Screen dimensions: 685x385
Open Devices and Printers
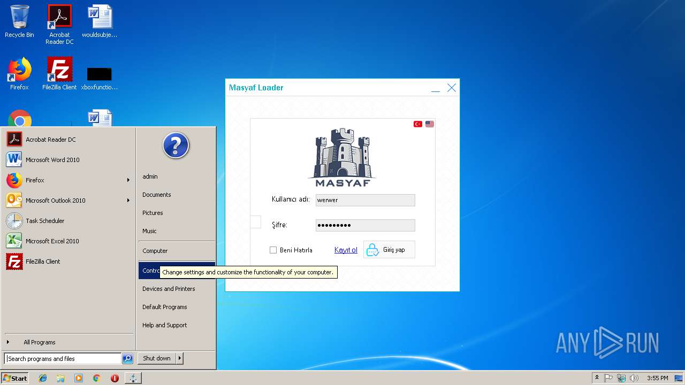[x=177, y=289]
